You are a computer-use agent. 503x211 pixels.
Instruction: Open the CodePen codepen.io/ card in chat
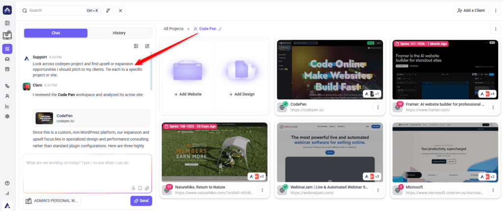pyautogui.click(x=91, y=118)
